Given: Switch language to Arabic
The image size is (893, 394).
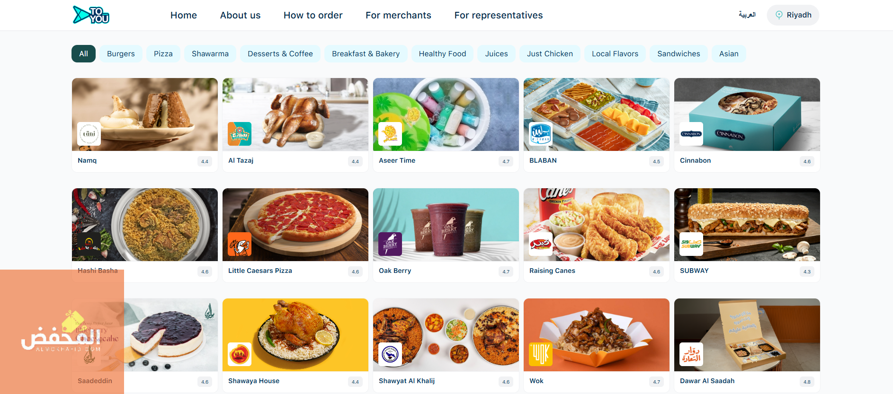Looking at the screenshot, I should [747, 15].
